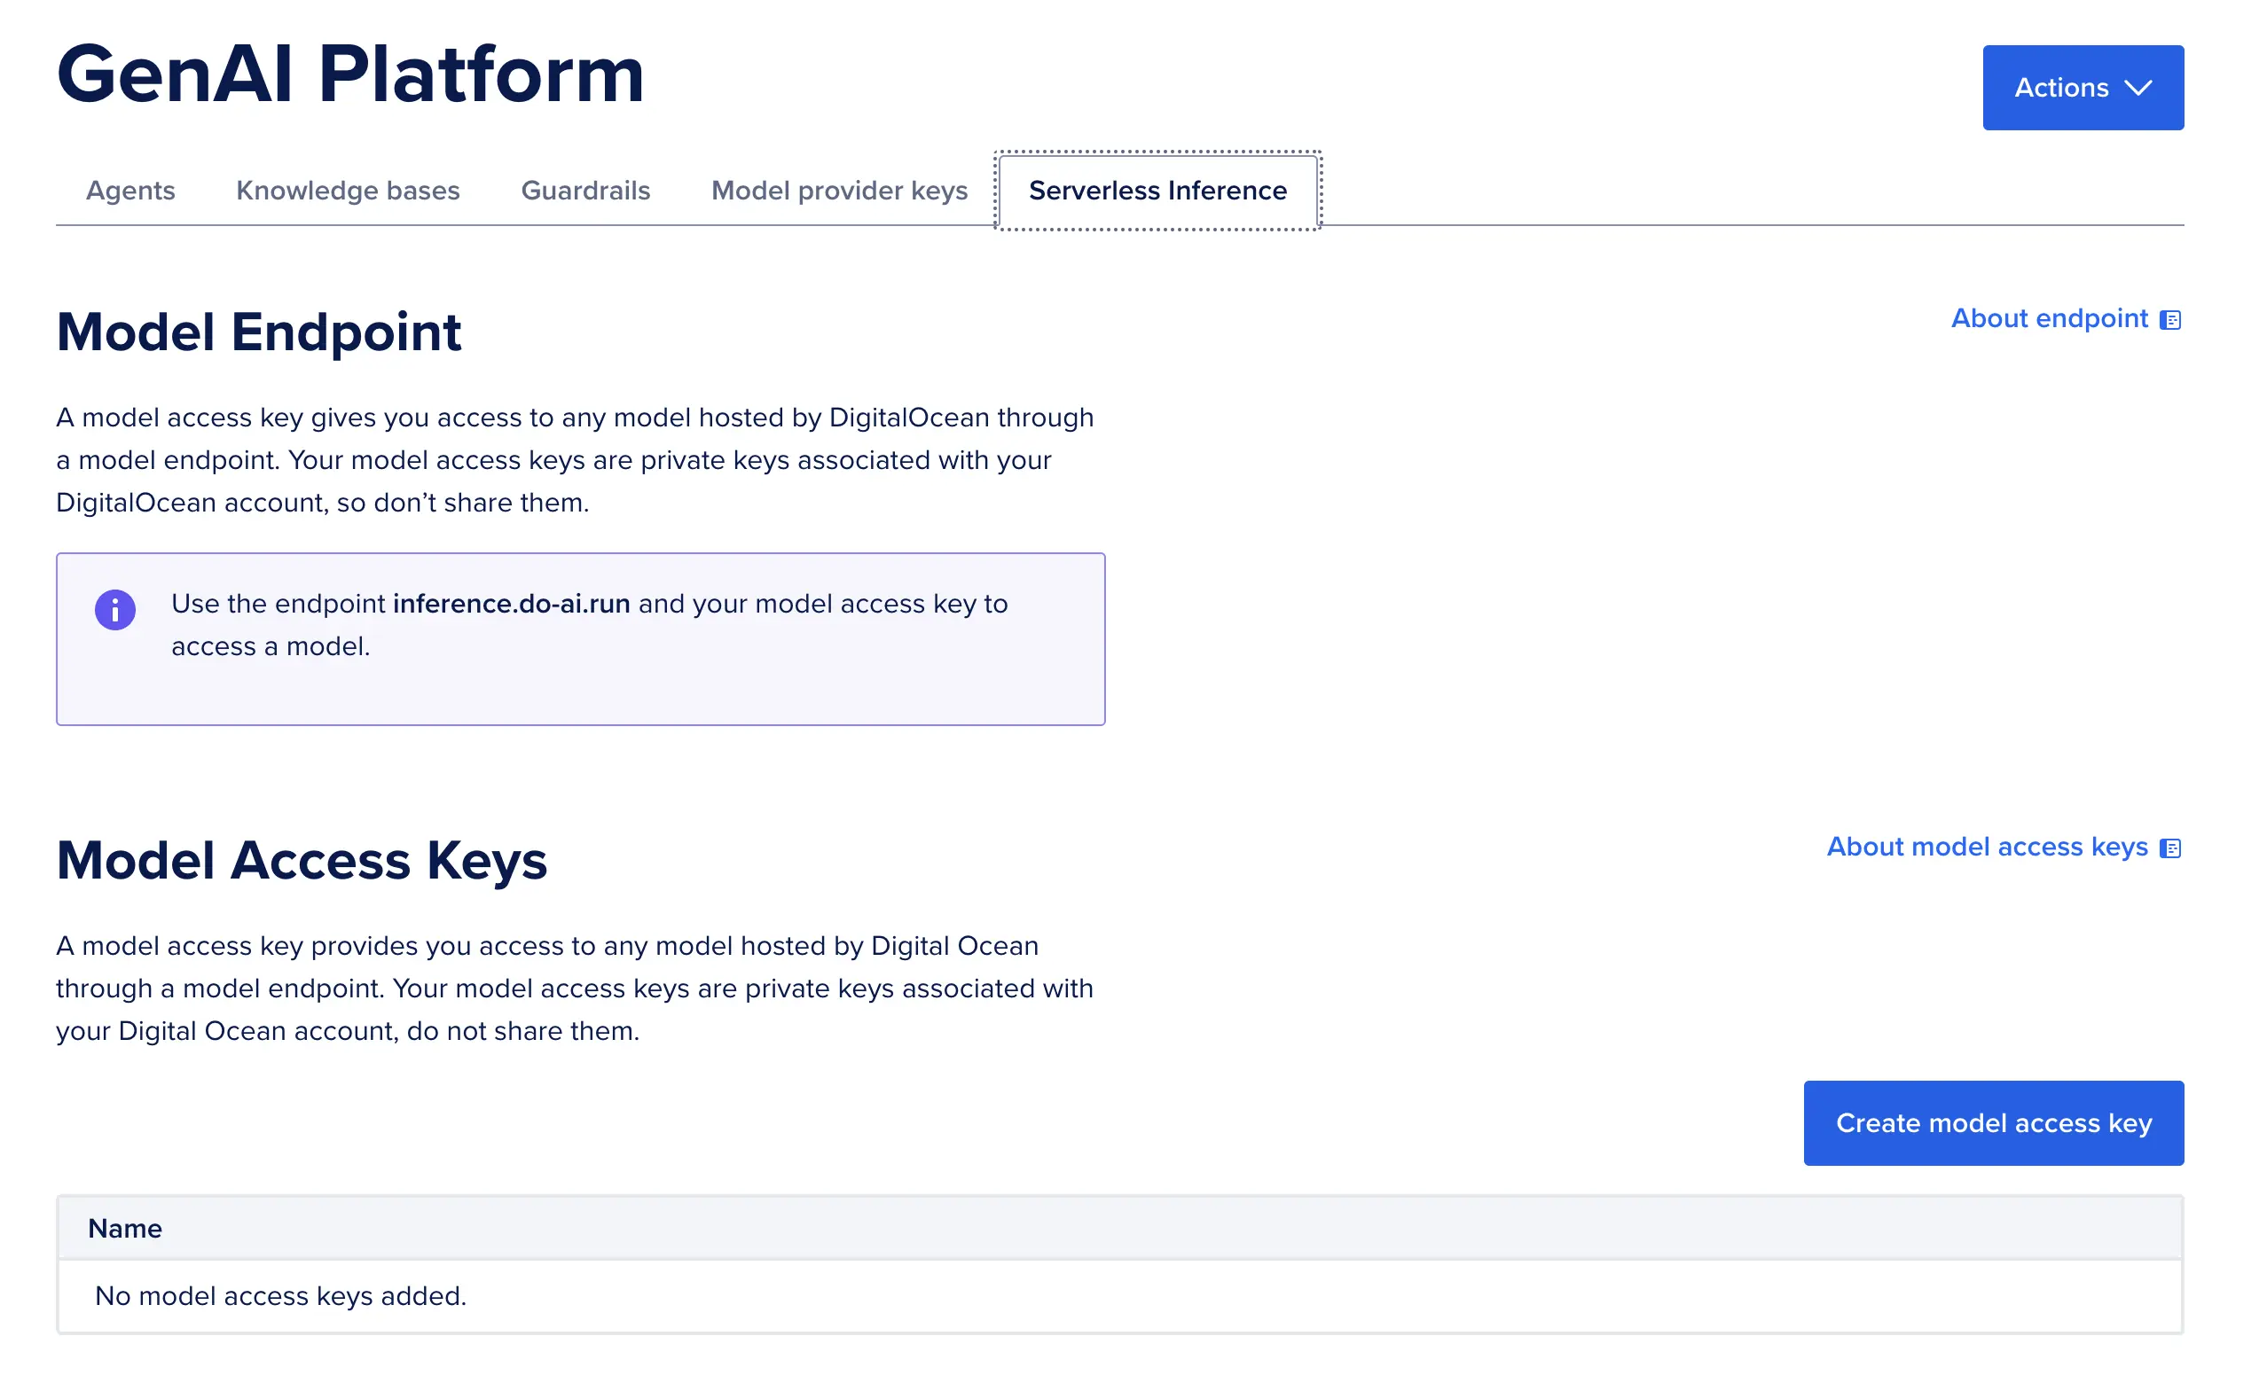Screen dimensions: 2267x1383
Task: Select the Model provider keys tab
Action: (x=839, y=191)
